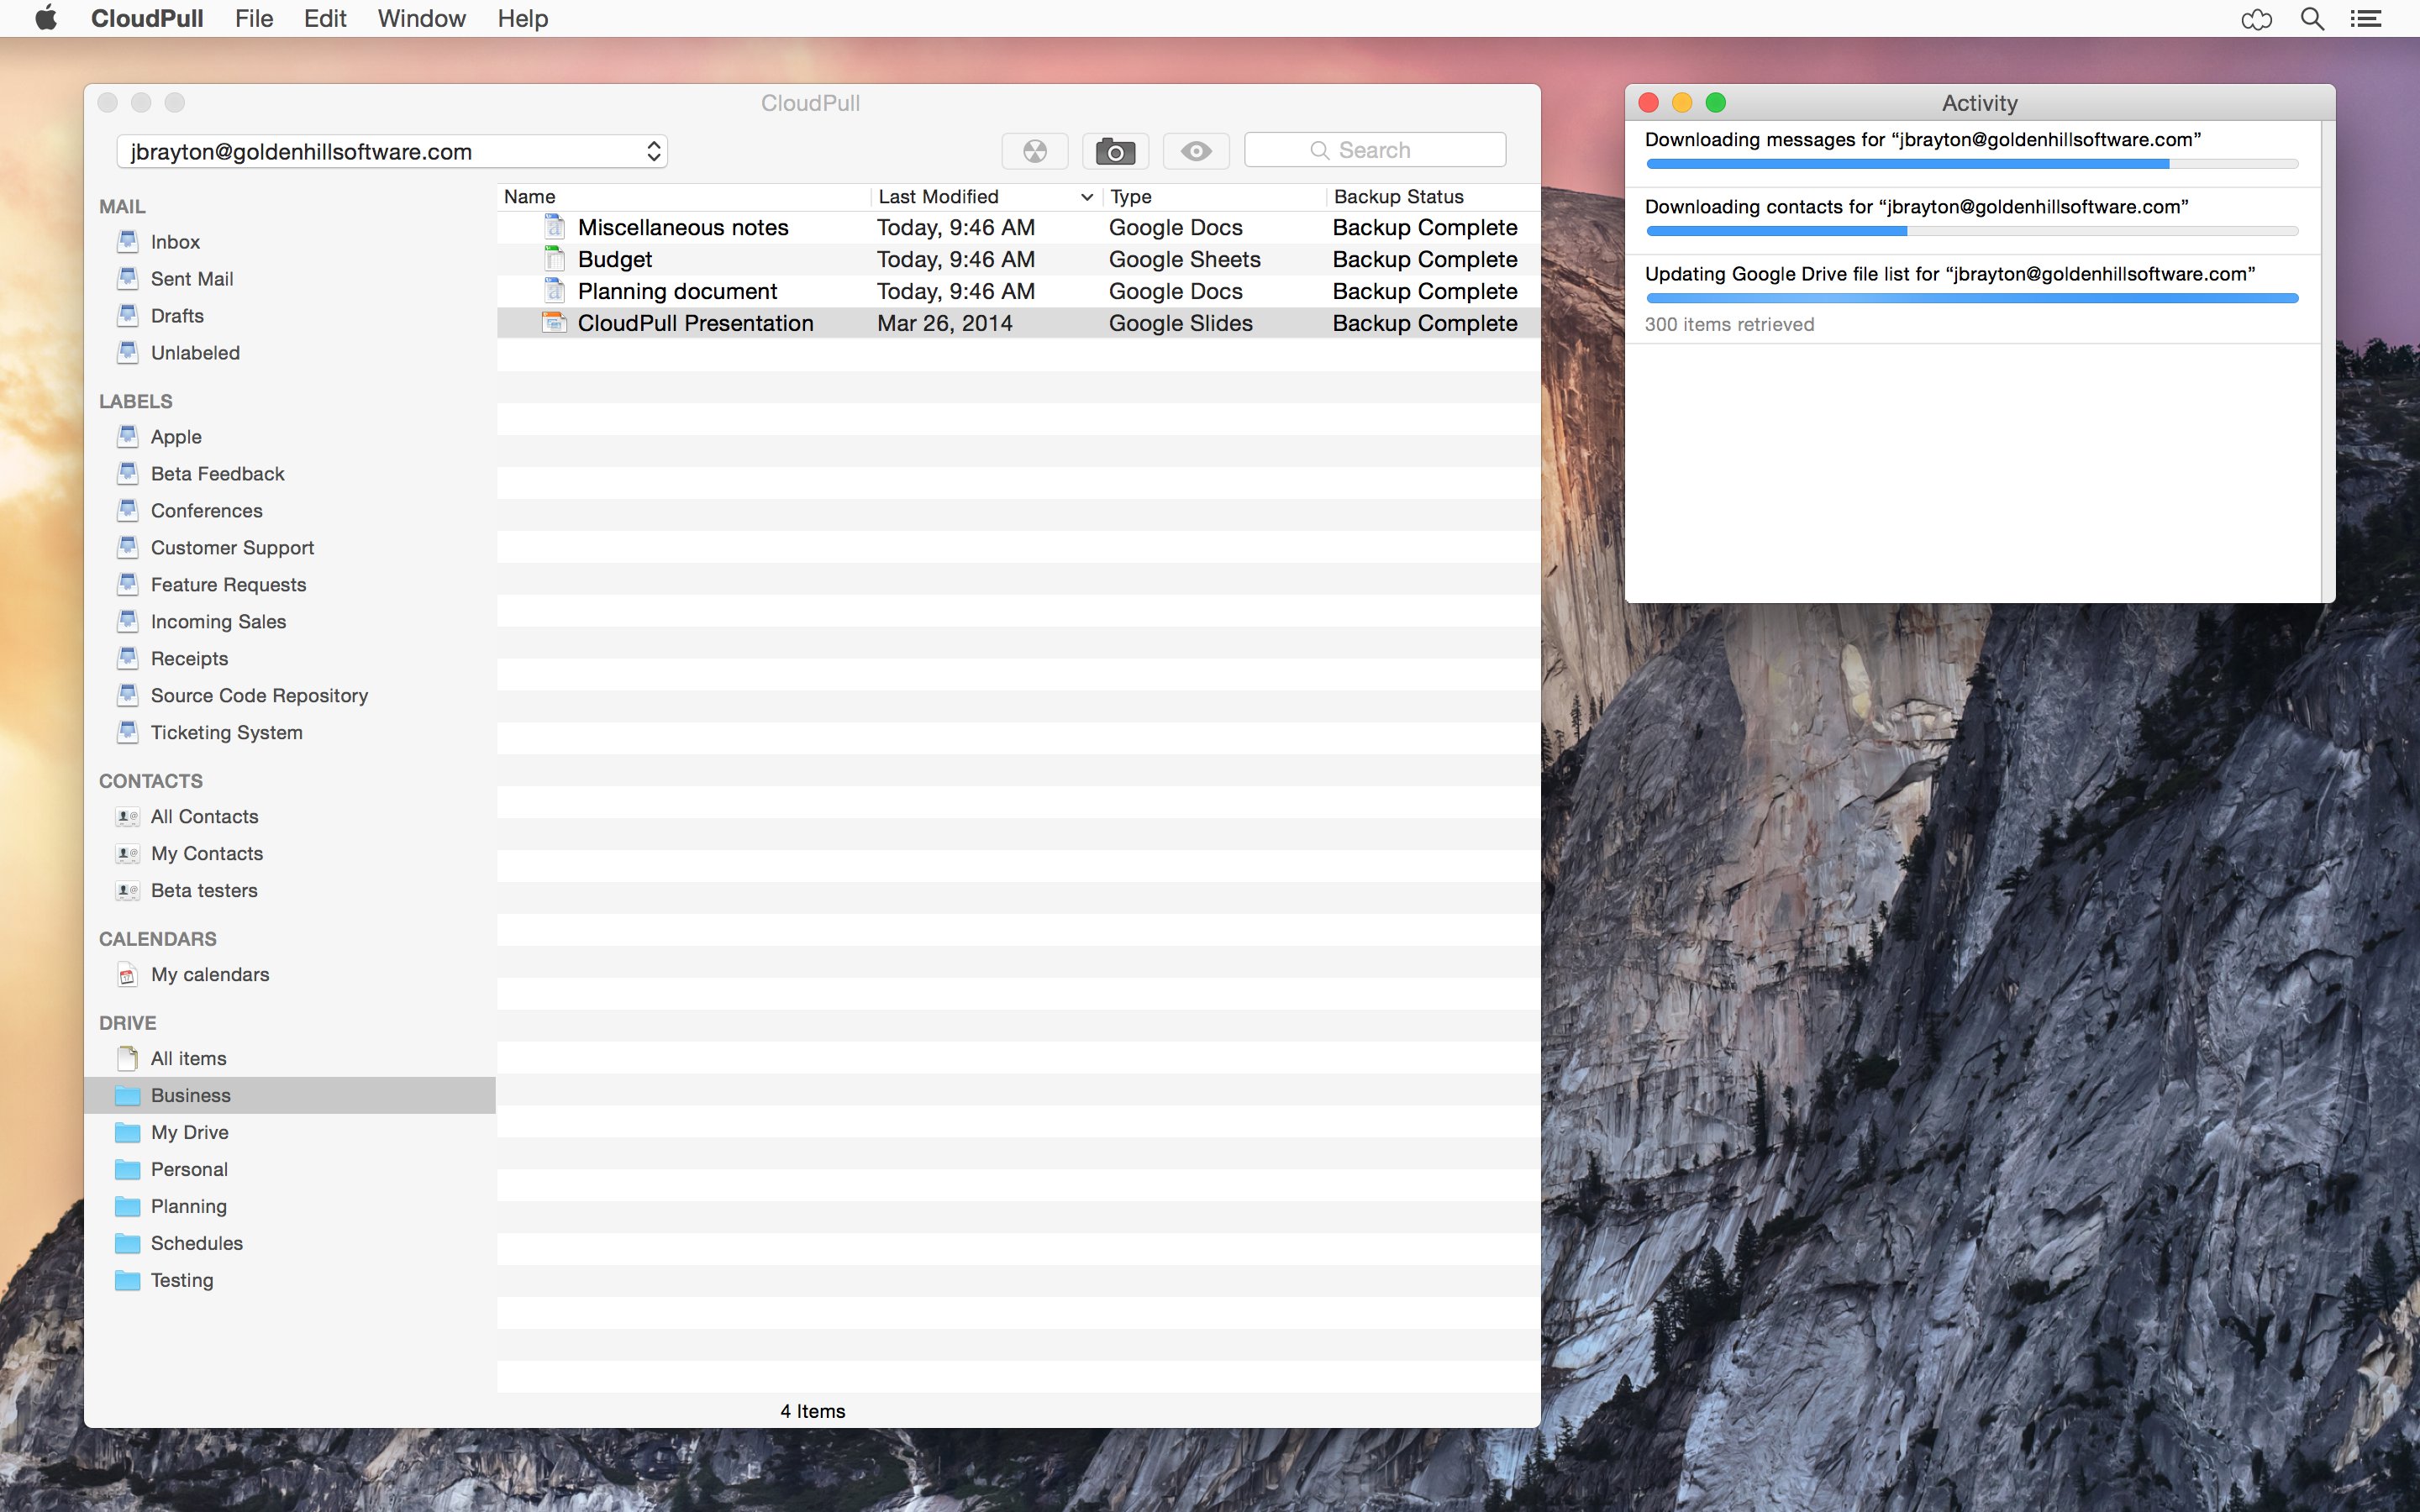Click the Quick Look eye toolbar button
This screenshot has width=2420, height=1512.
(x=1196, y=151)
